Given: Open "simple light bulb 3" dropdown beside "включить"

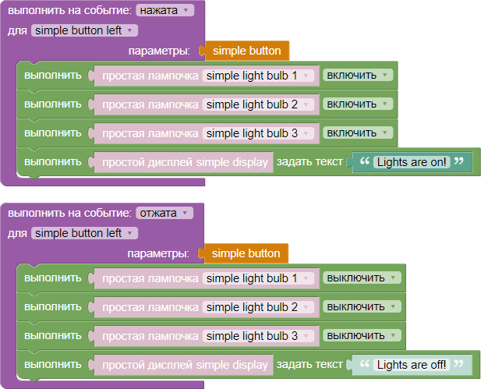Looking at the screenshot, I should pyautogui.click(x=258, y=133).
